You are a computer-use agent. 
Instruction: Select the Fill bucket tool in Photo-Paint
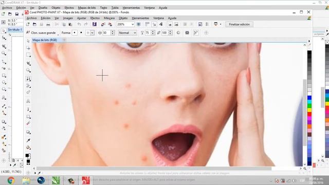coord(28,147)
